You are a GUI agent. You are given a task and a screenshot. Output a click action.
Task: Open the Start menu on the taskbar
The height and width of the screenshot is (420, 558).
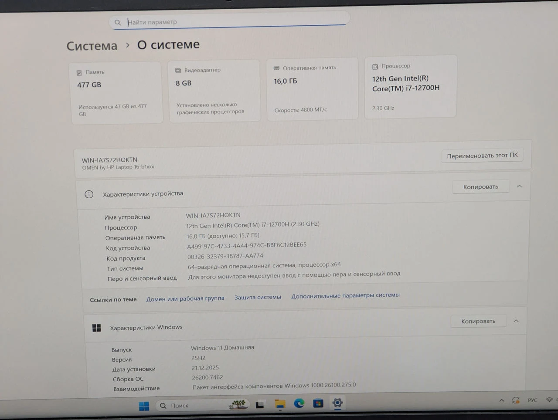144,406
